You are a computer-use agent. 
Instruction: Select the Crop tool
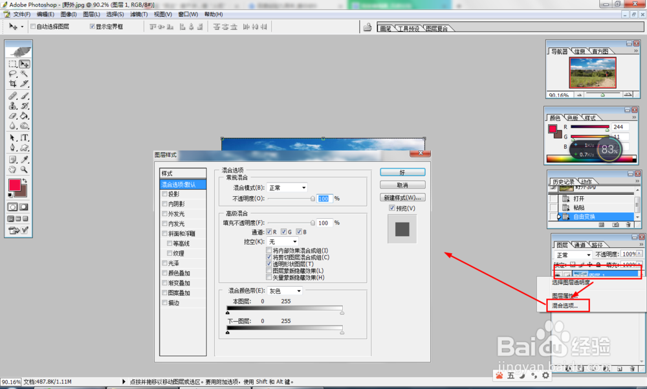pyautogui.click(x=13, y=84)
